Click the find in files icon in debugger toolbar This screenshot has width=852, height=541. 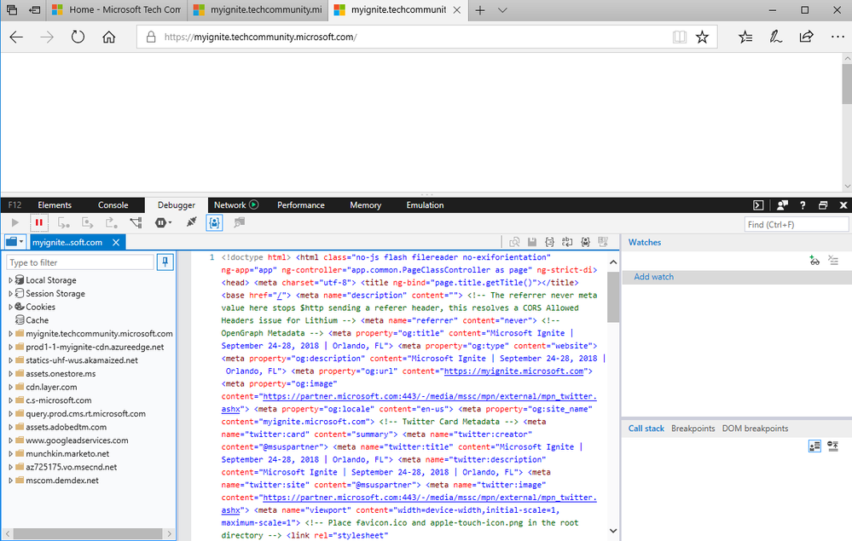point(239,222)
